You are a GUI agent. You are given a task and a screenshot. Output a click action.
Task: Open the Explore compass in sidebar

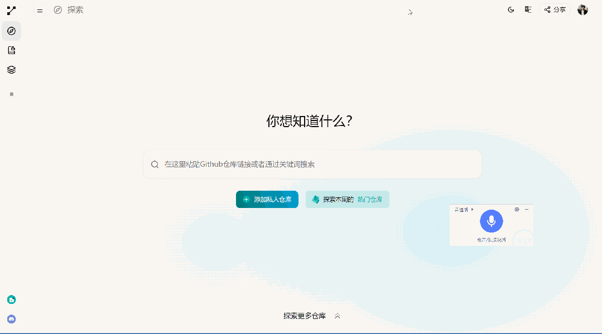tap(12, 31)
